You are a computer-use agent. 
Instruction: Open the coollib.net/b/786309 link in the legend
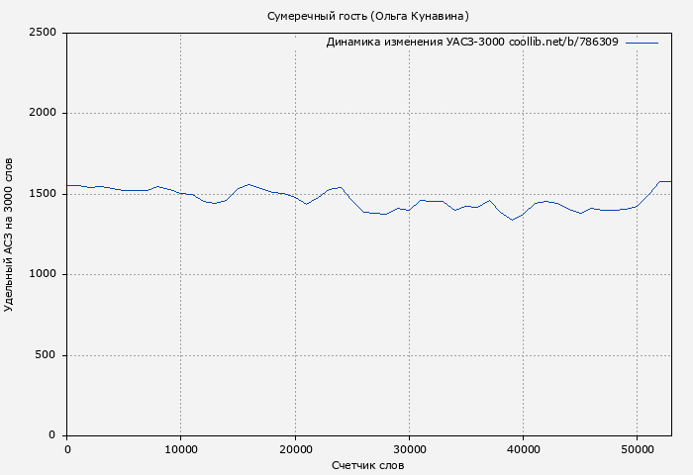click(x=563, y=43)
